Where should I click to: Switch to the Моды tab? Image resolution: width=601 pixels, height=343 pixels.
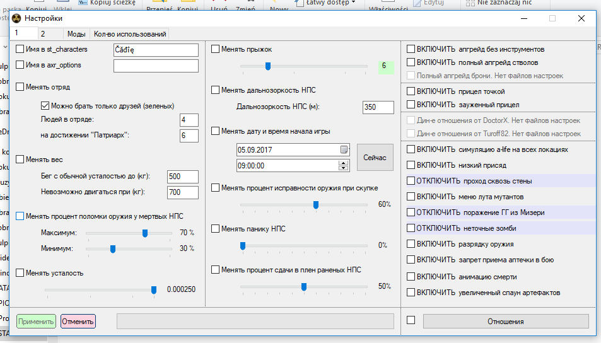coord(76,34)
